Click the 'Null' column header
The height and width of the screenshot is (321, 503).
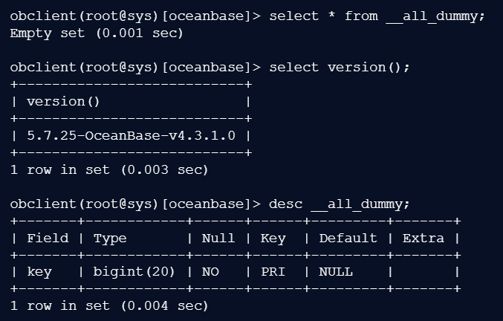tap(218, 238)
